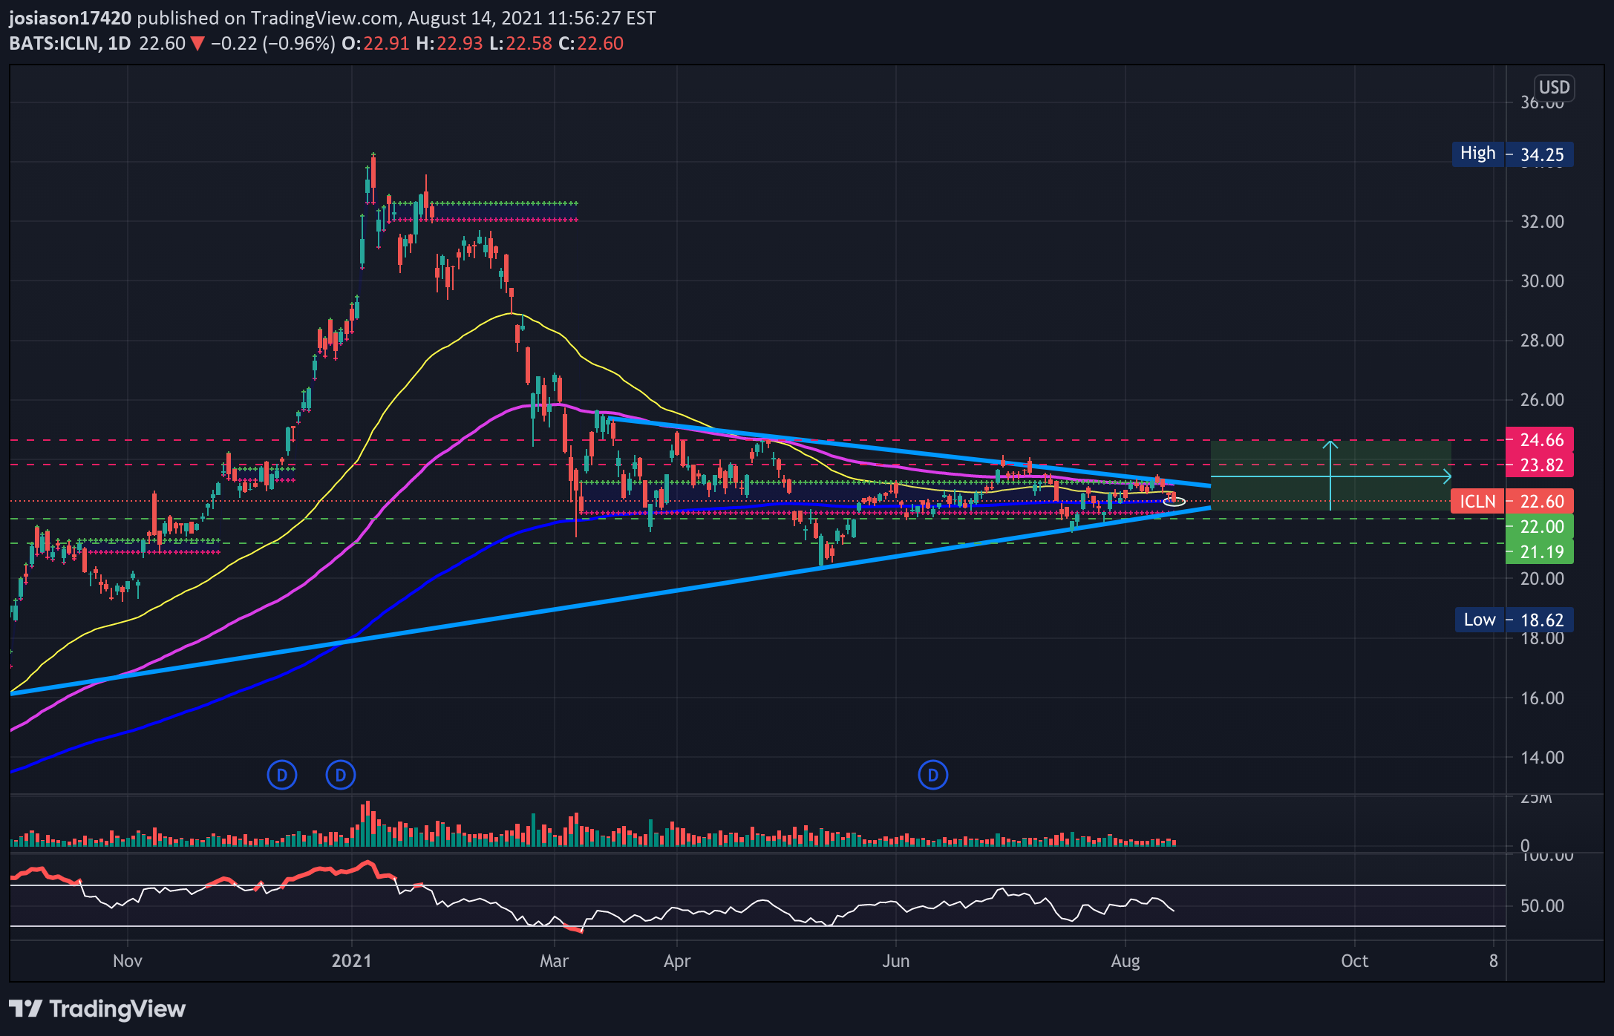1614x1036 pixels.
Task: Click the Low 18.62 price label
Action: [x=1514, y=620]
